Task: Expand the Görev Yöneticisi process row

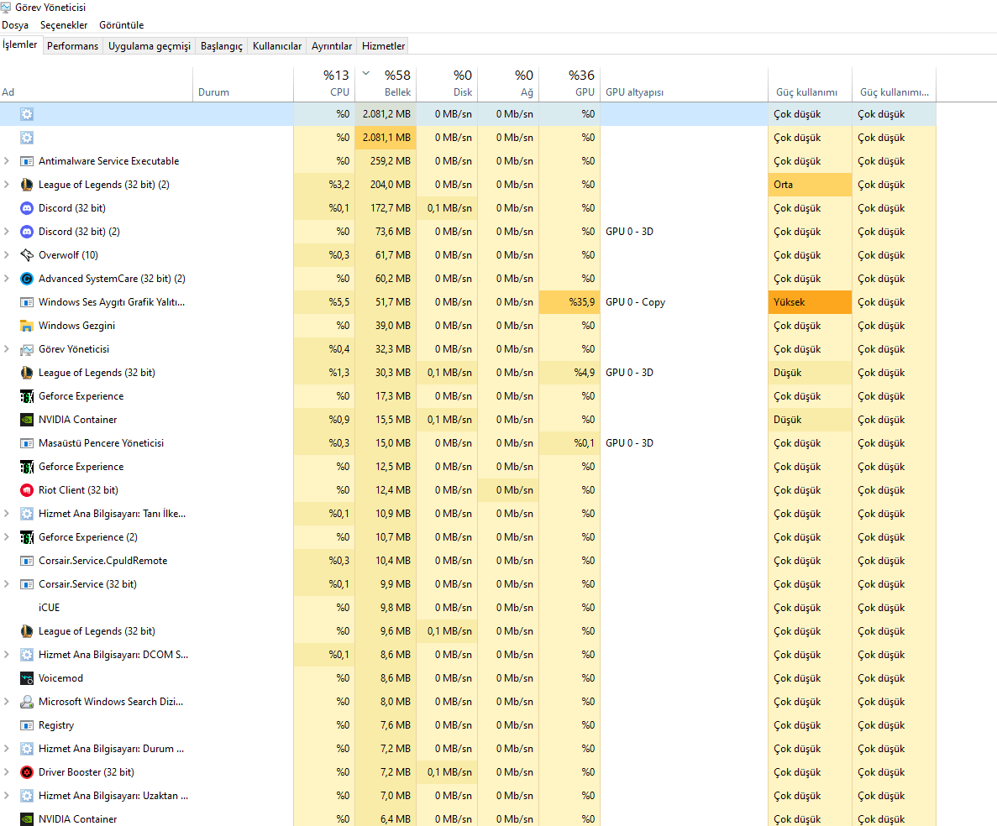Action: (7, 349)
